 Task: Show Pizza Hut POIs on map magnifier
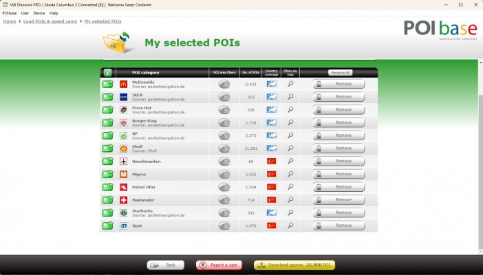point(290,109)
